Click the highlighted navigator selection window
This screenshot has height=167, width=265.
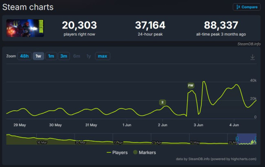point(247,139)
